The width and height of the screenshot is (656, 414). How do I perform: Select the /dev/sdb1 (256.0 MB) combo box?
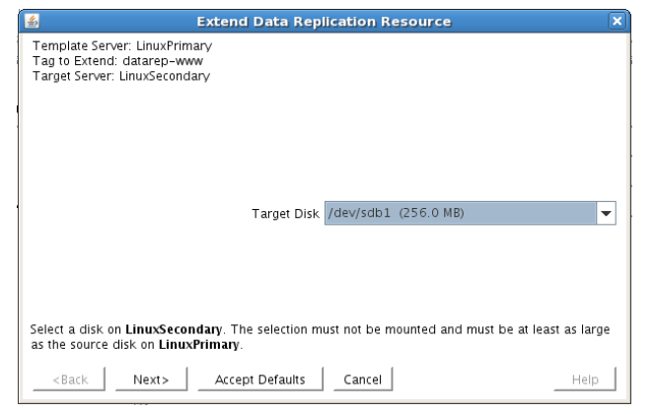(460, 212)
